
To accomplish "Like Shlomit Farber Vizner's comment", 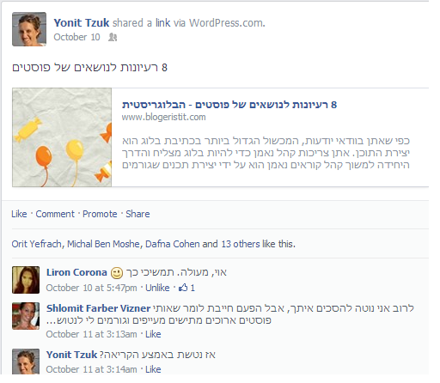I will pos(153,334).
